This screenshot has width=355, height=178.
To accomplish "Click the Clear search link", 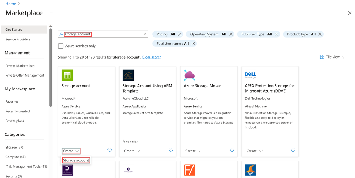I will [152, 57].
